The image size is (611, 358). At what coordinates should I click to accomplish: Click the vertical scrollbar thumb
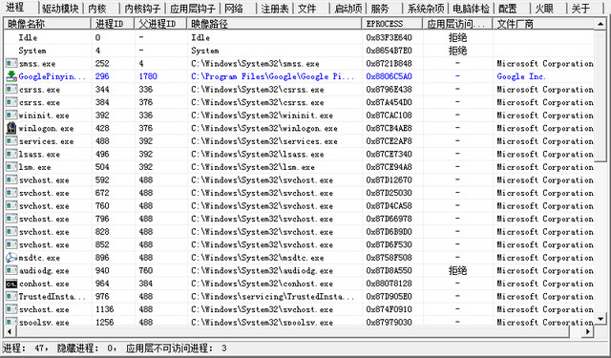pos(600,95)
